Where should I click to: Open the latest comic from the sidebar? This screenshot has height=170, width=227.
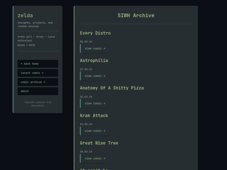38,73
